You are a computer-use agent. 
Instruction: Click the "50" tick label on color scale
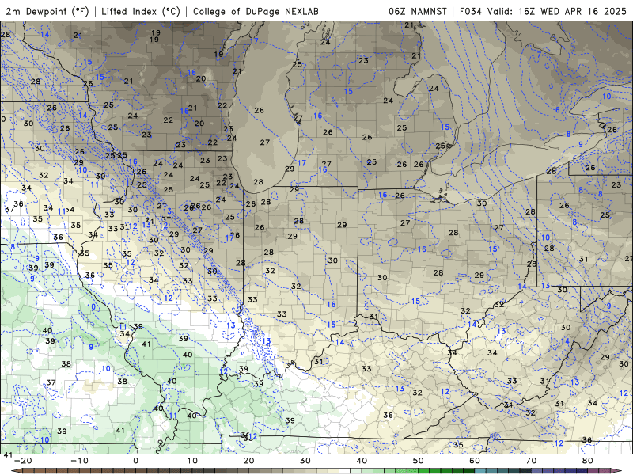419,461
